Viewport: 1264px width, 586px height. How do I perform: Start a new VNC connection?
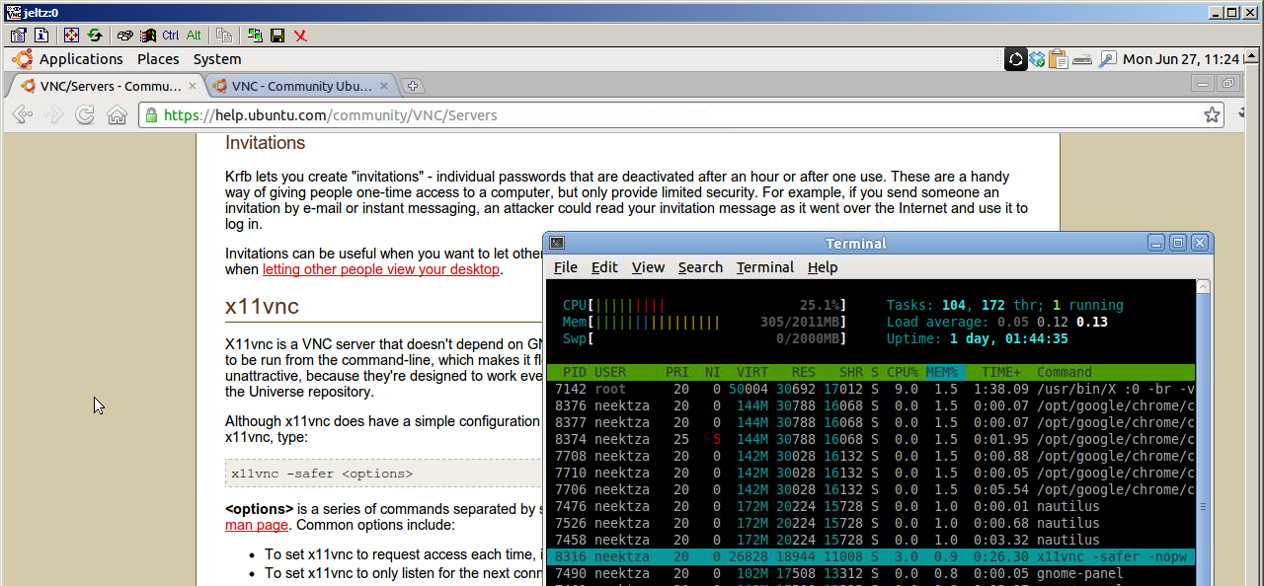coord(255,35)
